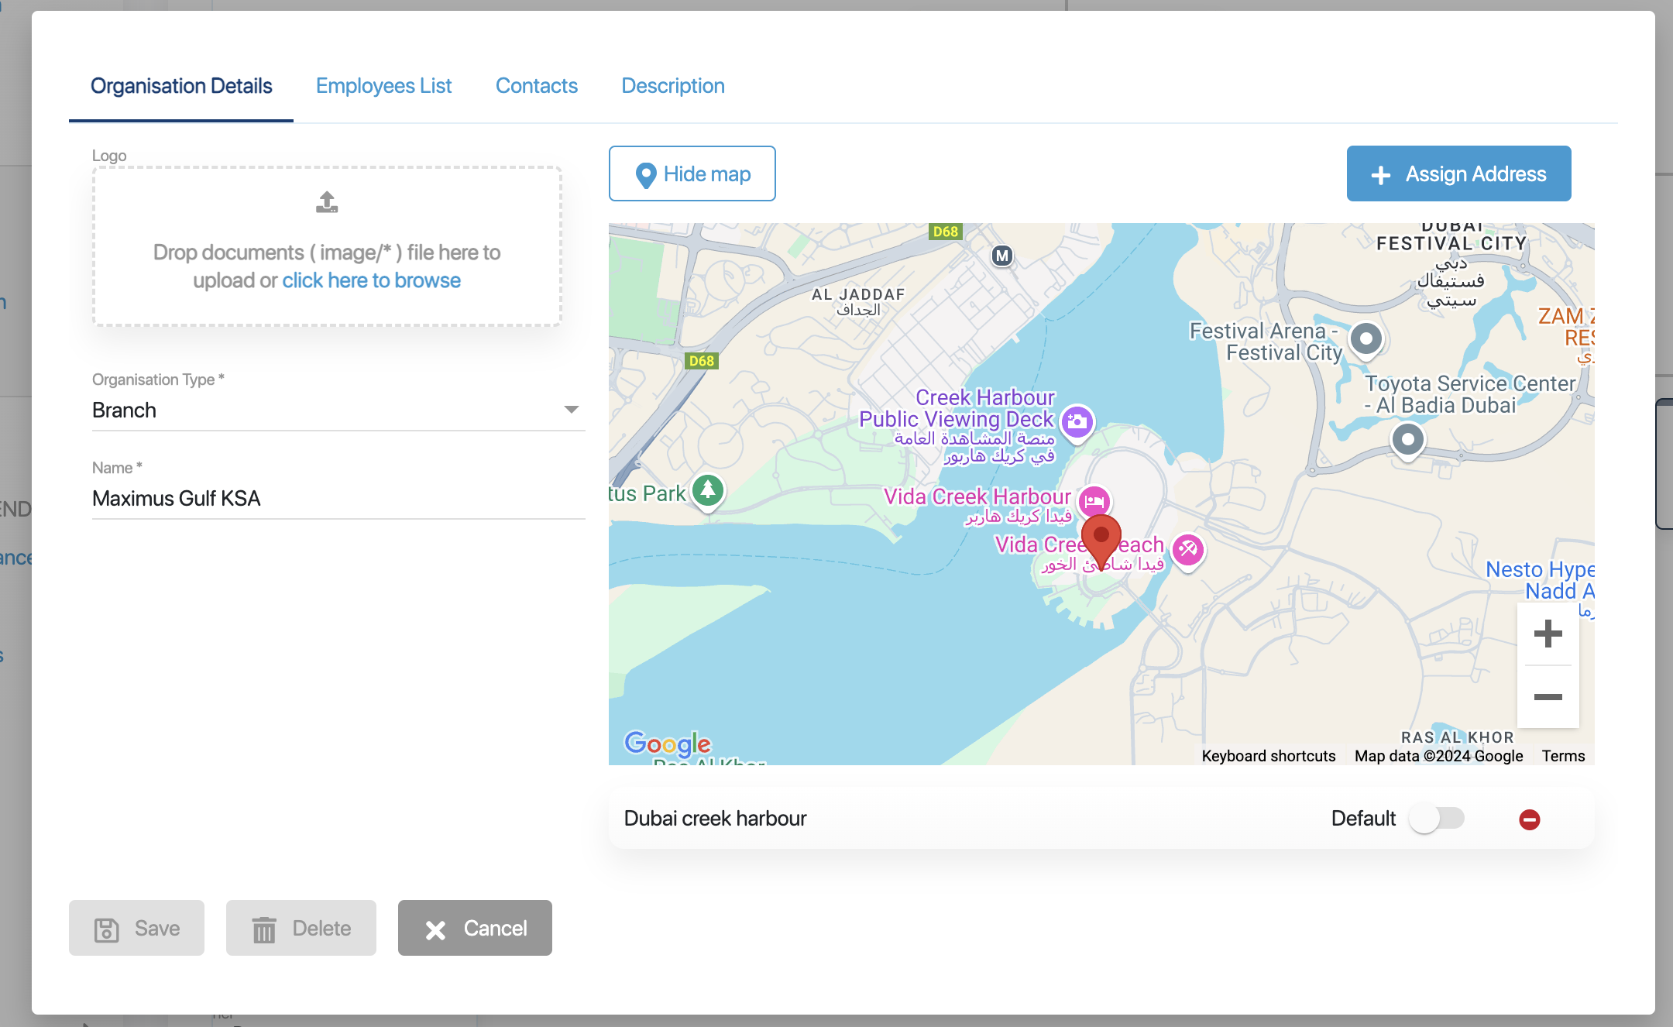
Task: Open the Contacts tab
Action: (x=536, y=86)
